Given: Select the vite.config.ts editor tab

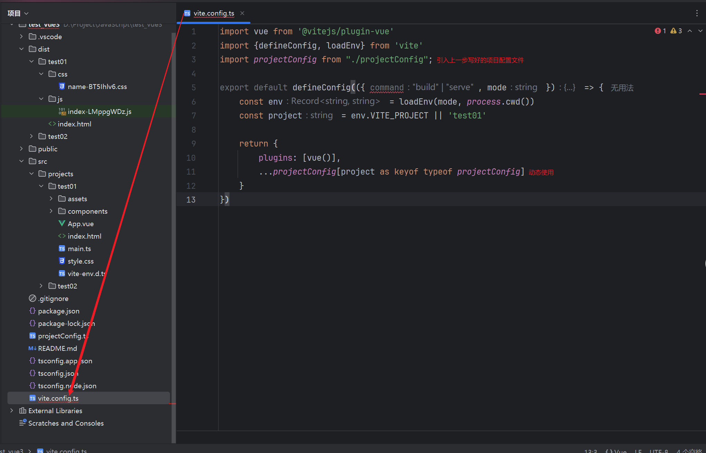Looking at the screenshot, I should coord(214,13).
